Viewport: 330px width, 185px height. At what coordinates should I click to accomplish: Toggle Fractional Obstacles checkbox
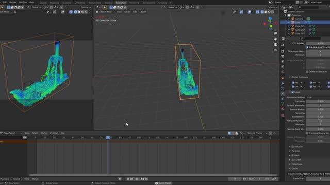coord(307,133)
